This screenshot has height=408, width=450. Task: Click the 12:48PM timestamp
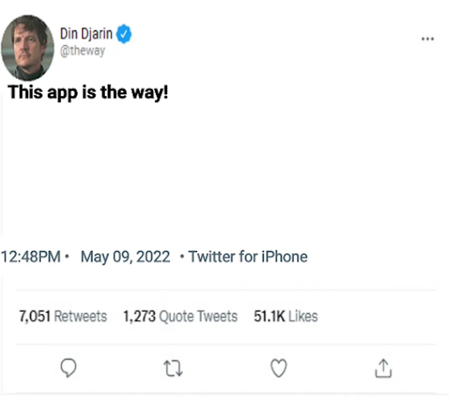(31, 257)
